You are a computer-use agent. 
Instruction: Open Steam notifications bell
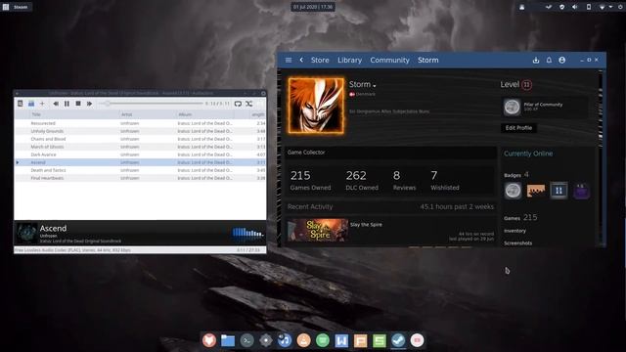pyautogui.click(x=549, y=60)
